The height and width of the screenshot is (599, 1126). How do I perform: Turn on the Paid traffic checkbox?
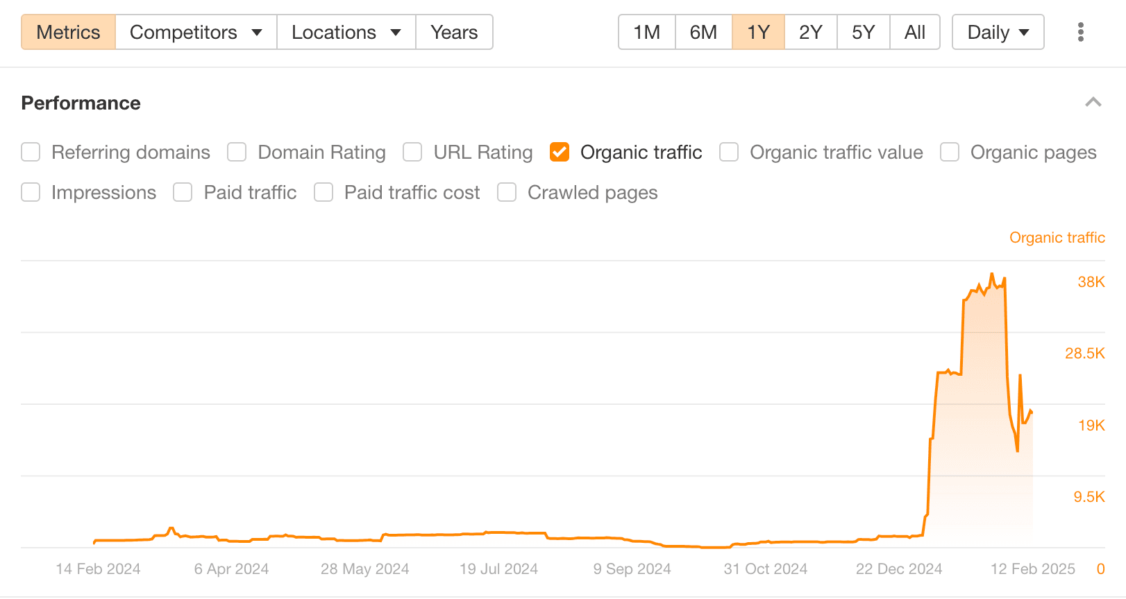[183, 192]
